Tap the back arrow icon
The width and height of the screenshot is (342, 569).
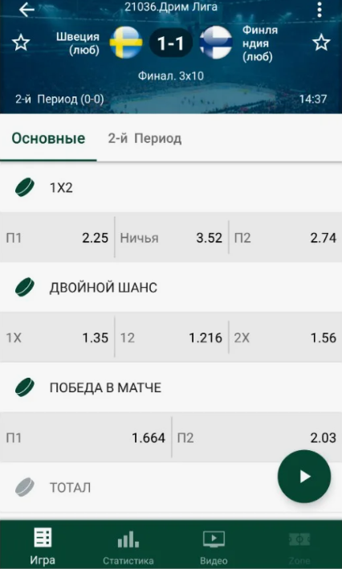[x=26, y=10]
